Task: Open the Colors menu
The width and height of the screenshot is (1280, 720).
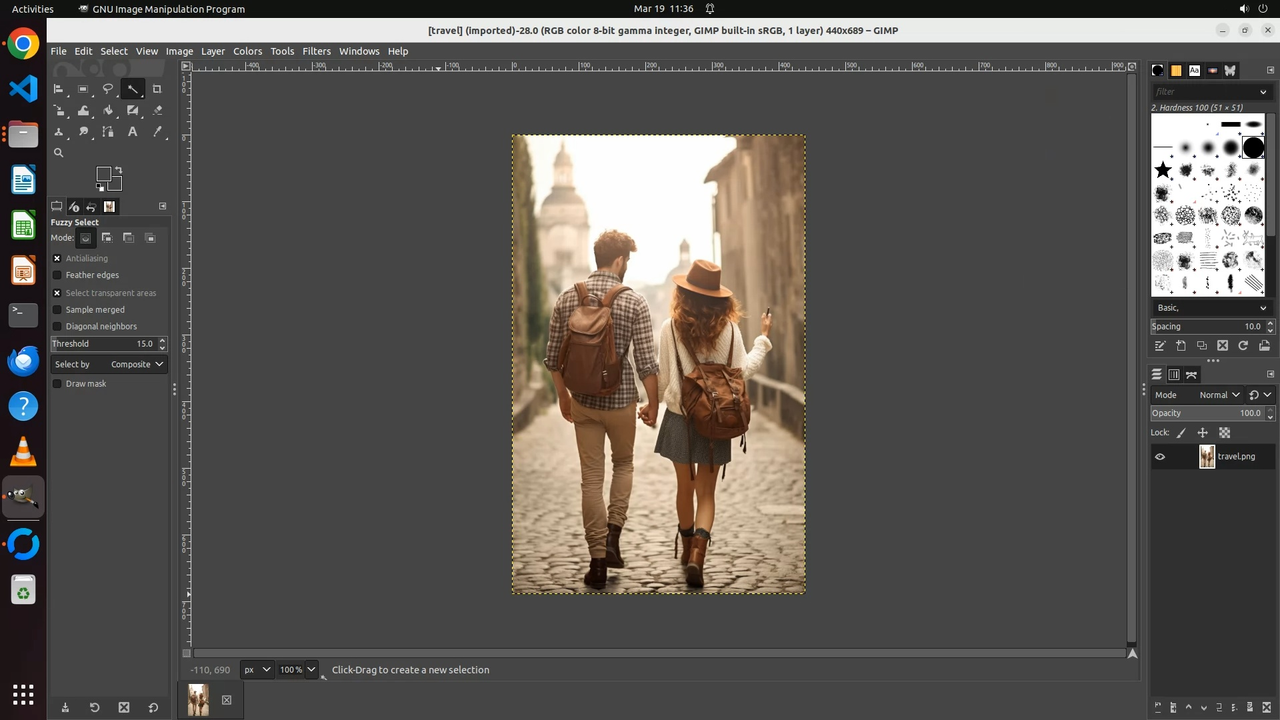Action: click(x=247, y=51)
